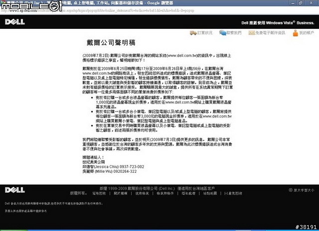Image resolution: width=319 pixels, height=231 pixels.
Task: Click the 放大字型大小 text link
Action: click(x=304, y=190)
